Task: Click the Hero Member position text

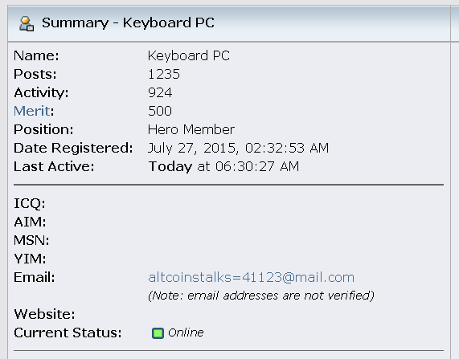Action: coord(191,129)
